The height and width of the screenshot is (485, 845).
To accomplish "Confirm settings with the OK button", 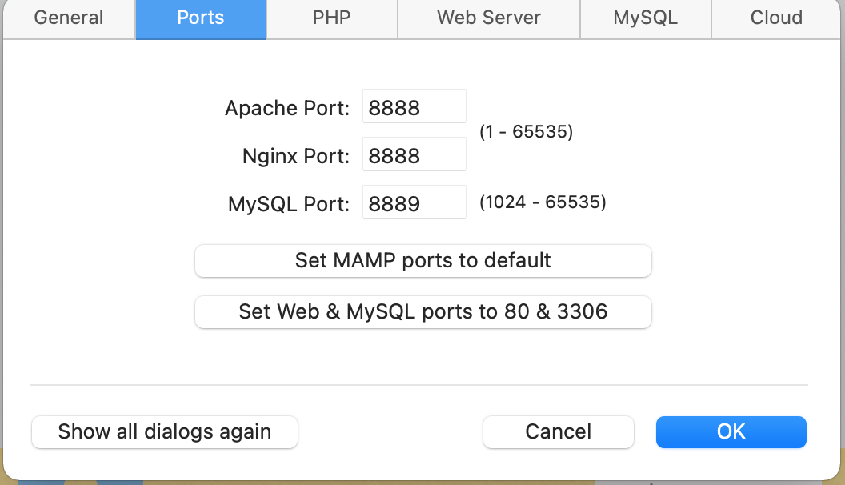I will click(x=731, y=431).
